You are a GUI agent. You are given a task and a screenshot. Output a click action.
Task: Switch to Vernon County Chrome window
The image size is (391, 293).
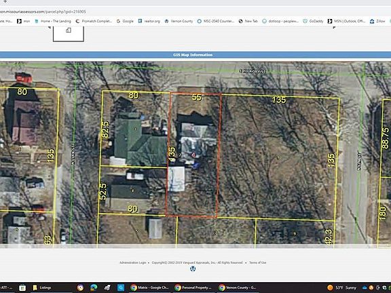[x=237, y=288]
